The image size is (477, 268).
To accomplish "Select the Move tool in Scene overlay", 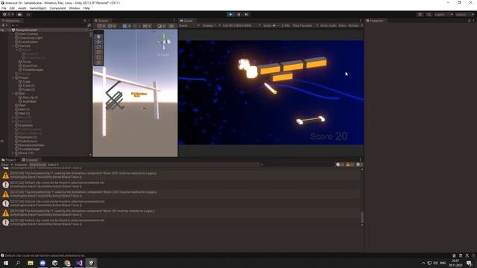I will pyautogui.click(x=98, y=42).
